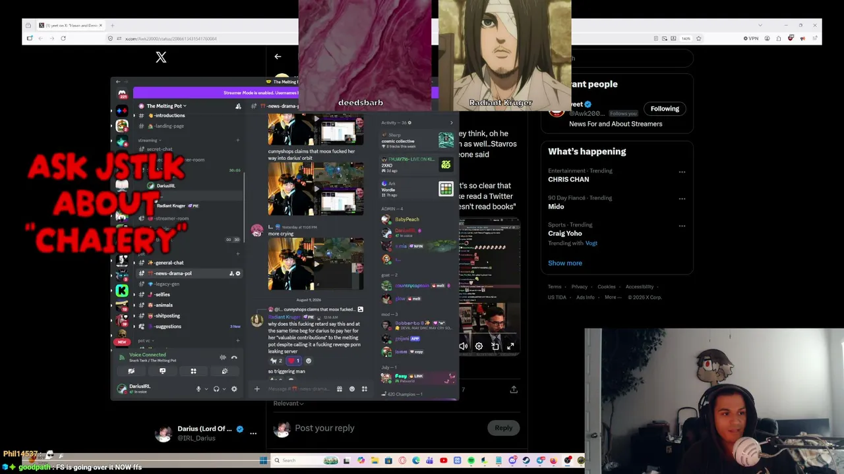Open the Privacy link in X footer
The height and width of the screenshot is (474, 844).
click(580, 286)
